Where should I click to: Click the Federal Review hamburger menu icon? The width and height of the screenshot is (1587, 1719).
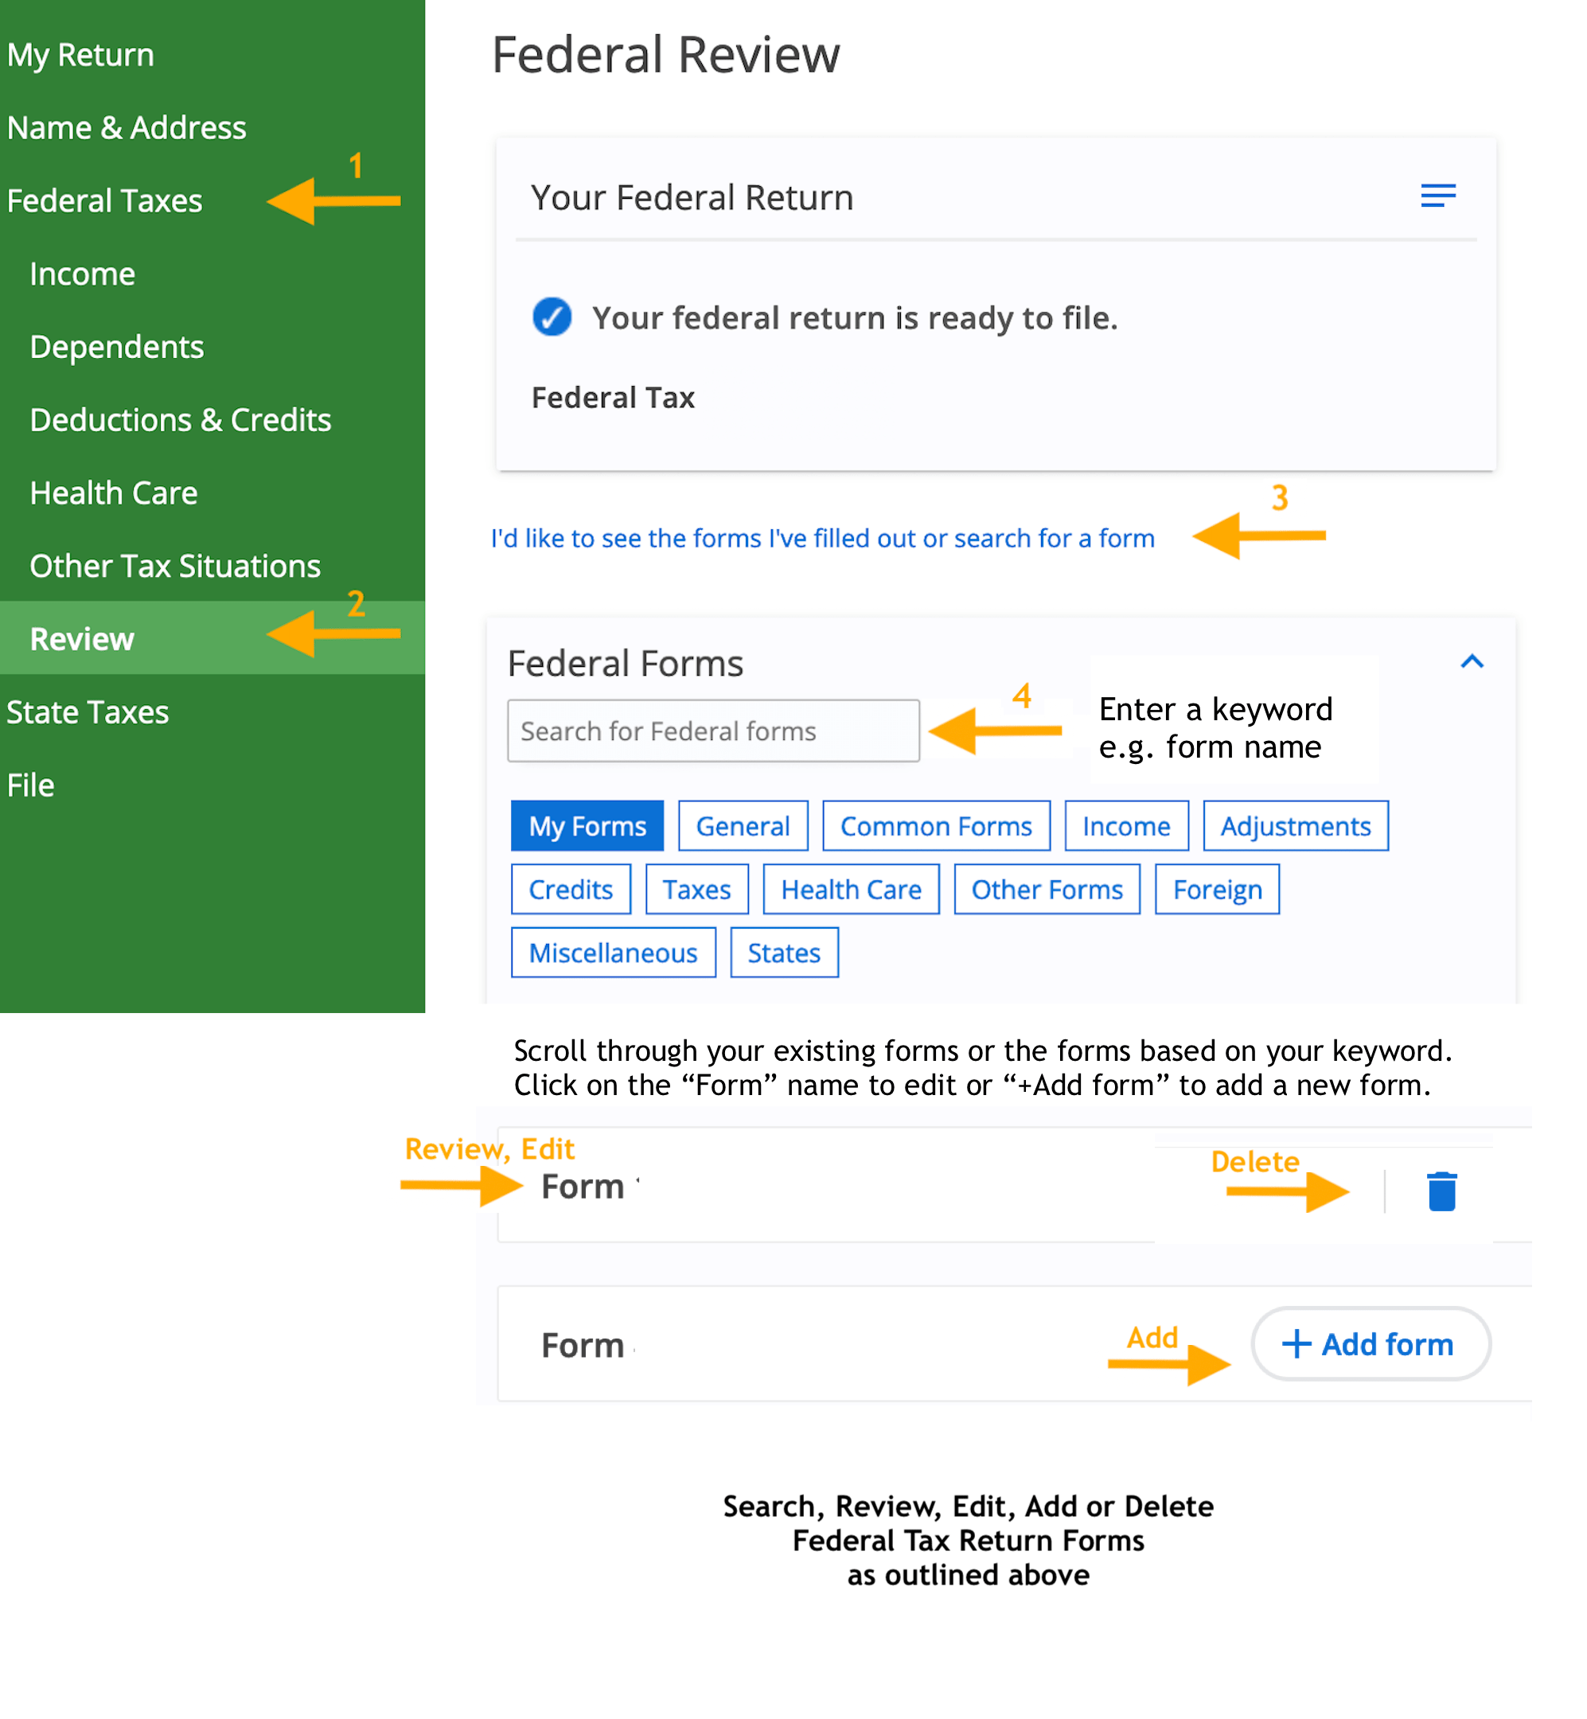(1437, 196)
